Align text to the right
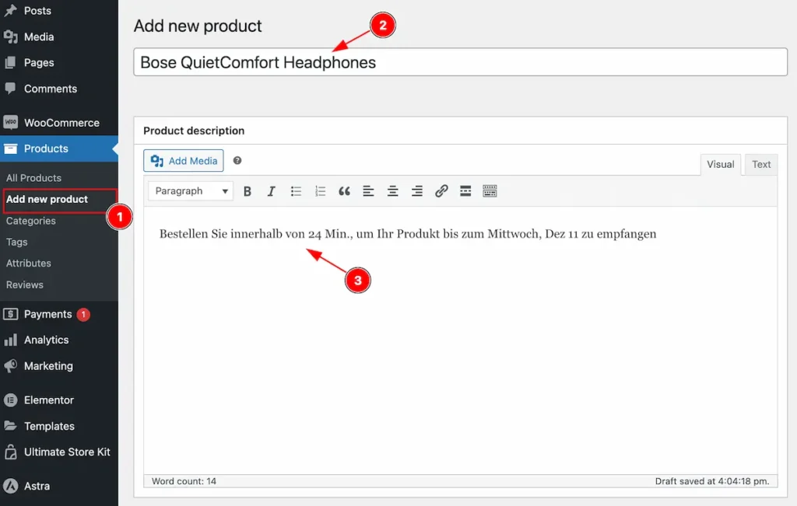Viewport: 797px width, 506px height. 417,191
